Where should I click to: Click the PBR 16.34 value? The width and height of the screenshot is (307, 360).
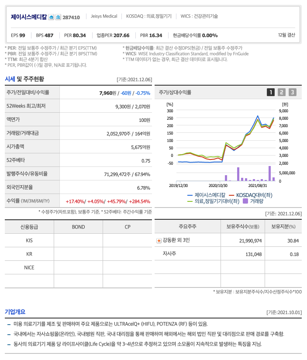151,35
